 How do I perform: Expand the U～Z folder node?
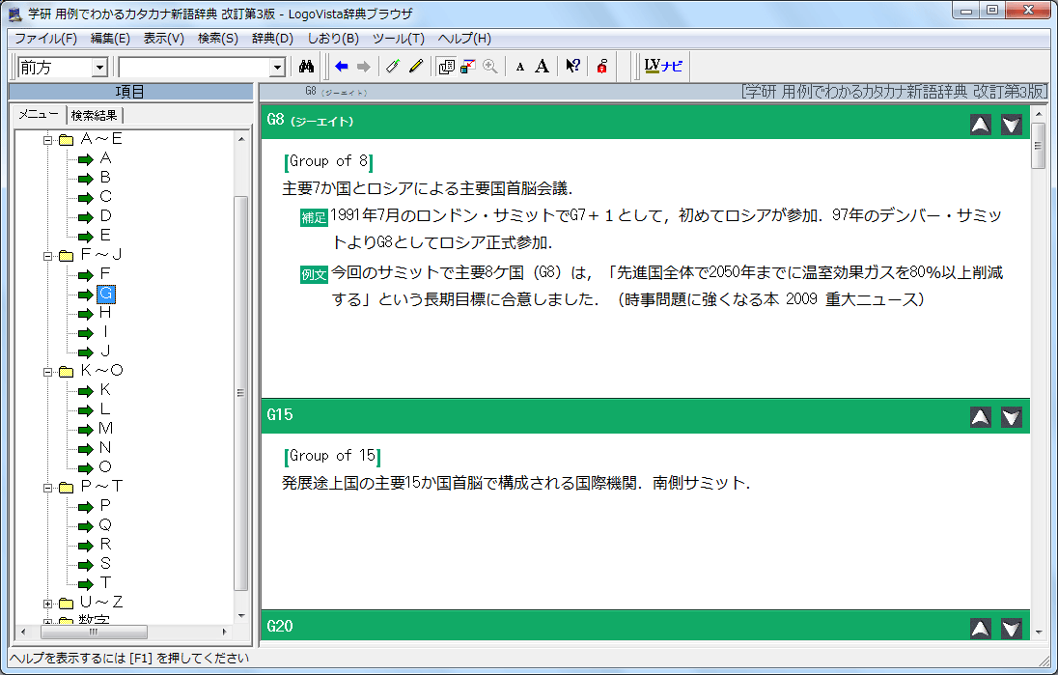point(48,603)
